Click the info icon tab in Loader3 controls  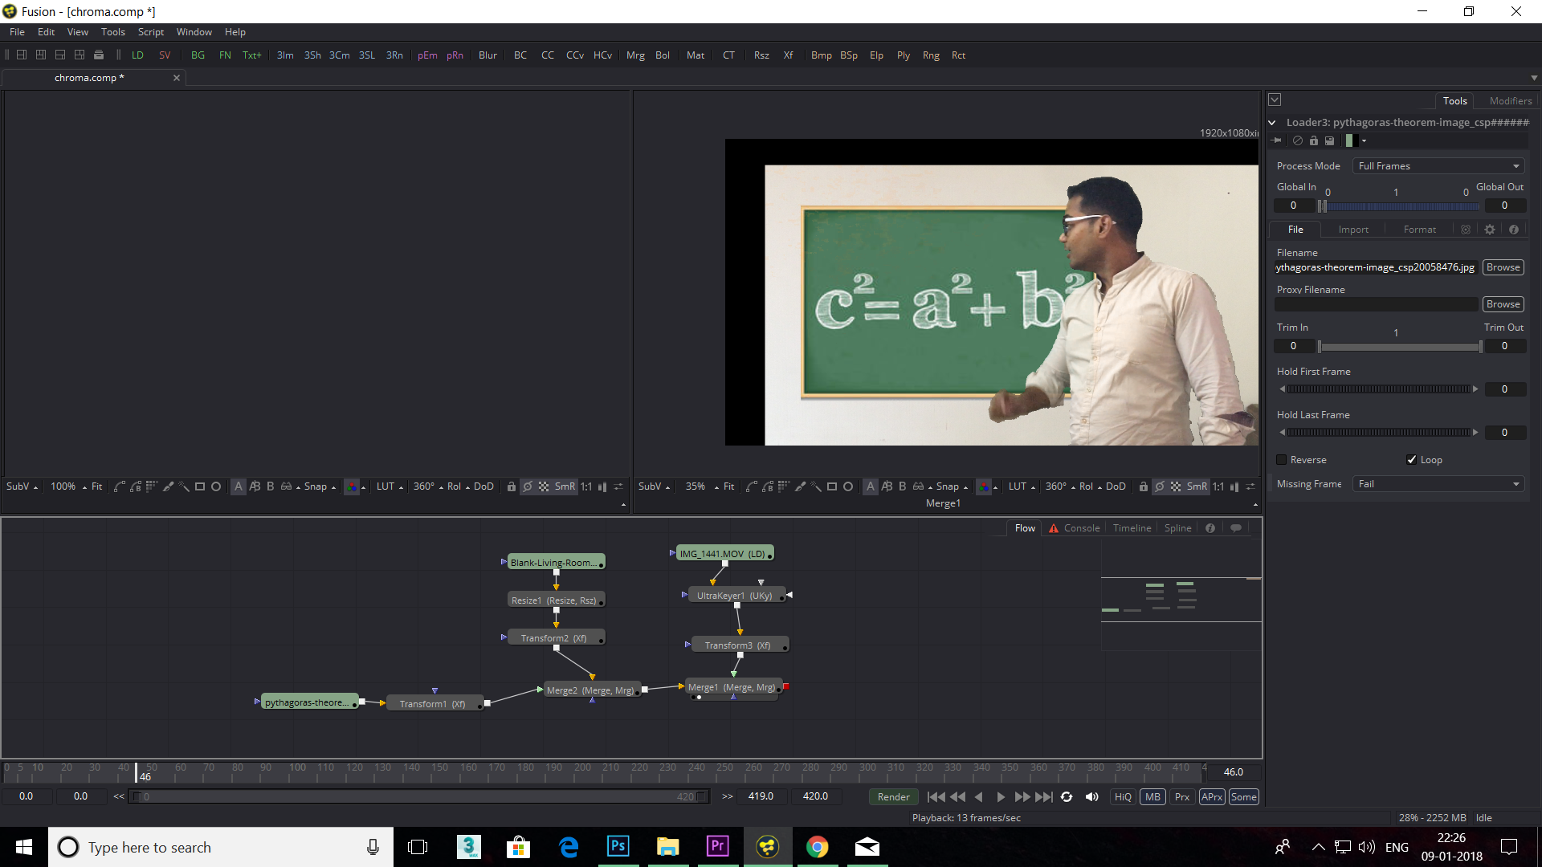[1514, 230]
